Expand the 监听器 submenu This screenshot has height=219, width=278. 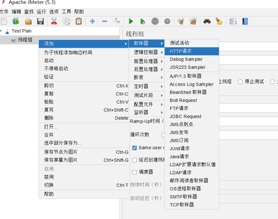(x=147, y=113)
